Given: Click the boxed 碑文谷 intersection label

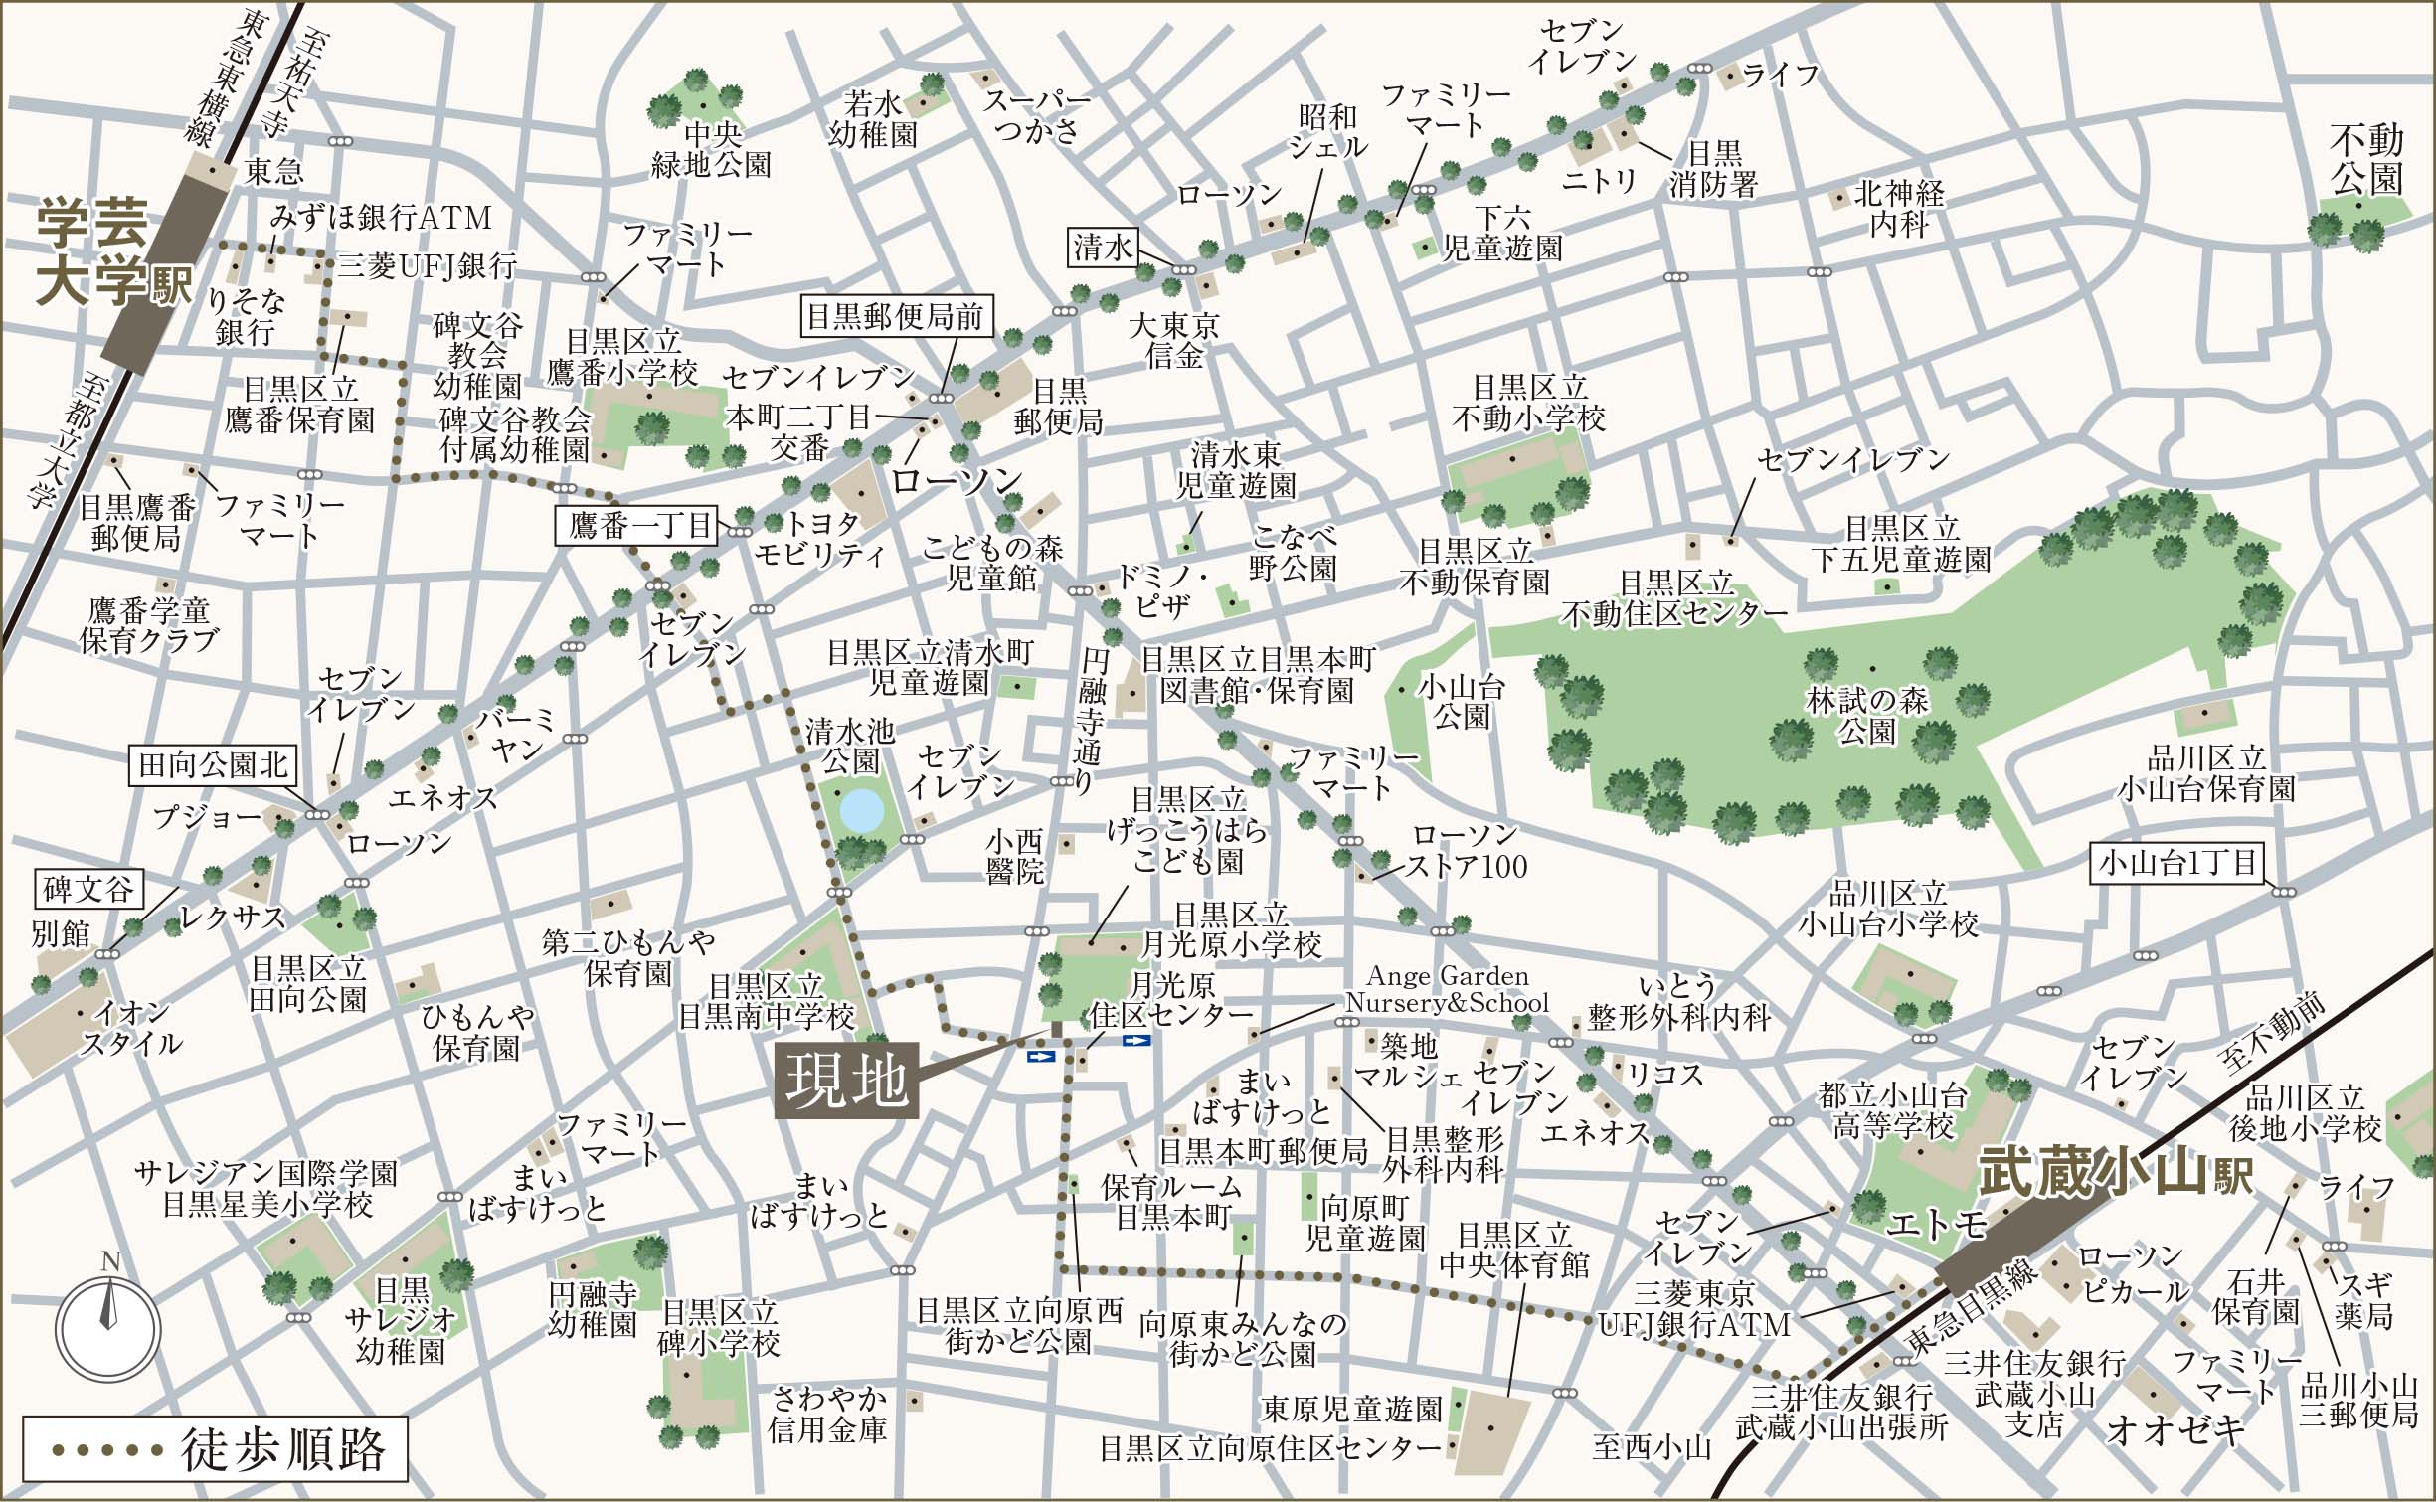Looking at the screenshot, I should coord(88,888).
